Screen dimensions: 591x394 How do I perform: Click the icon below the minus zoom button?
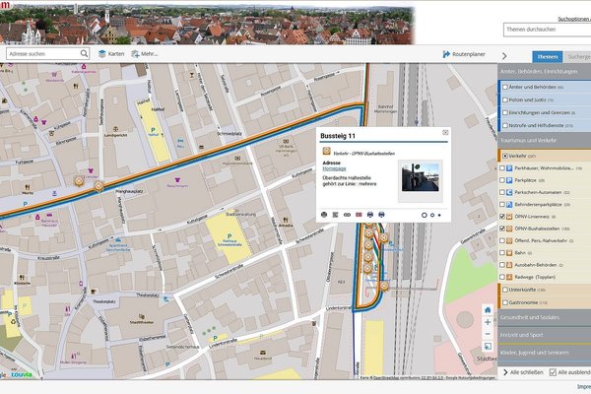click(488, 347)
